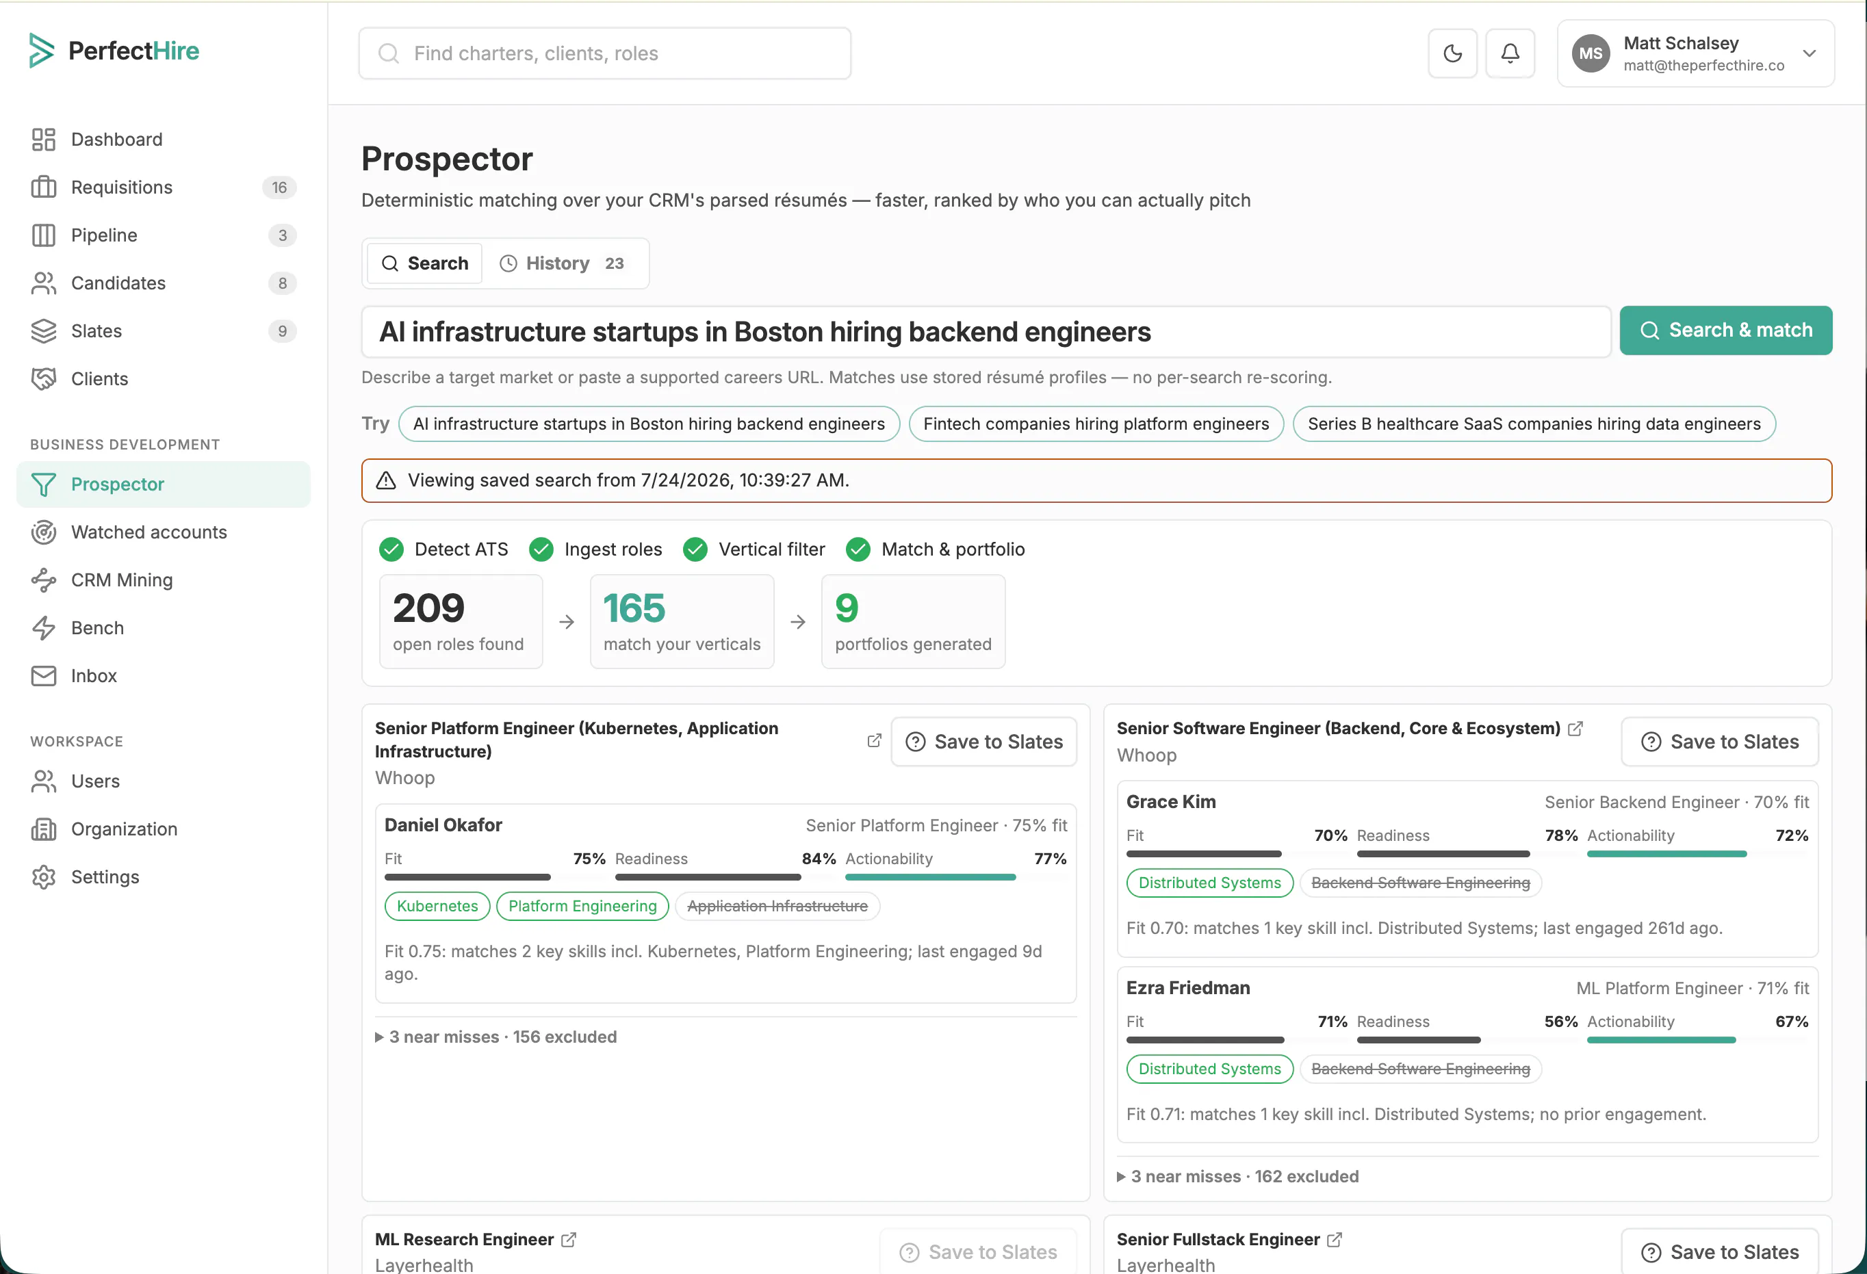Viewport: 1867px width, 1274px height.
Task: Click the warning icon in saved search banner
Action: tap(385, 480)
